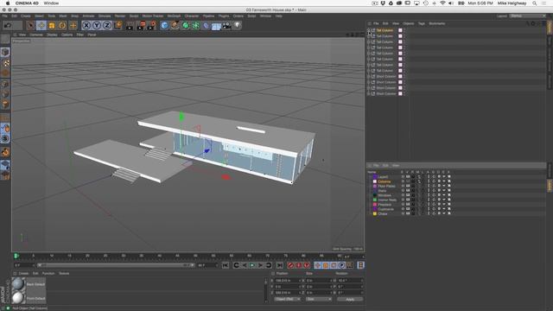Switch to Edges mode
553x311 pixels.
[x=5, y=94]
